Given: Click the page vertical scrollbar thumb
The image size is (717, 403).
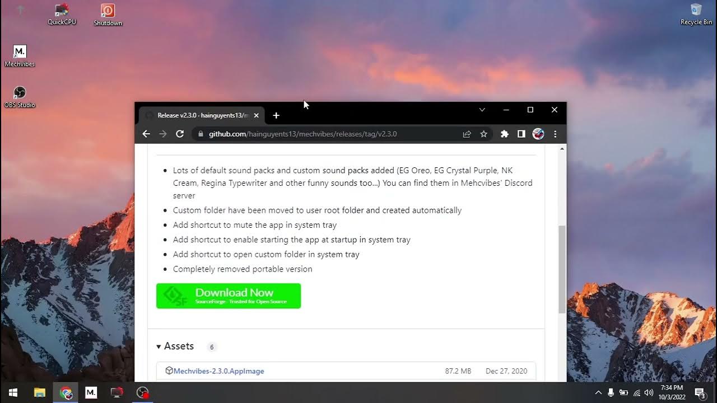Looking at the screenshot, I should point(562,269).
